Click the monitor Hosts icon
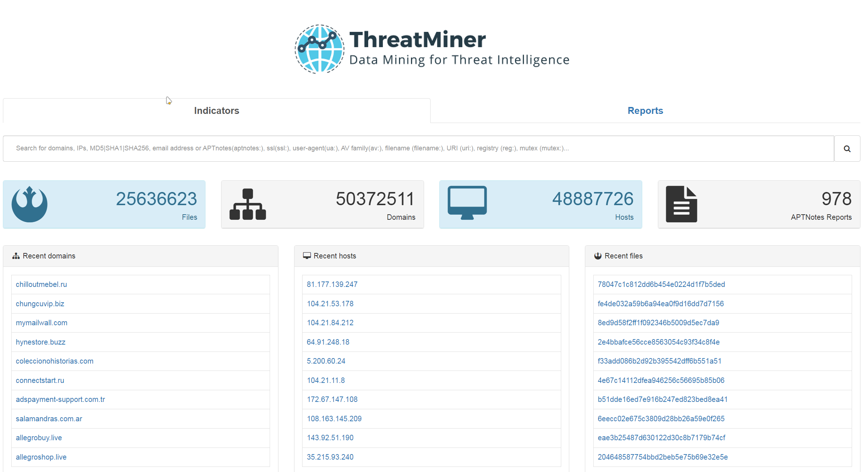This screenshot has width=867, height=472. [467, 203]
